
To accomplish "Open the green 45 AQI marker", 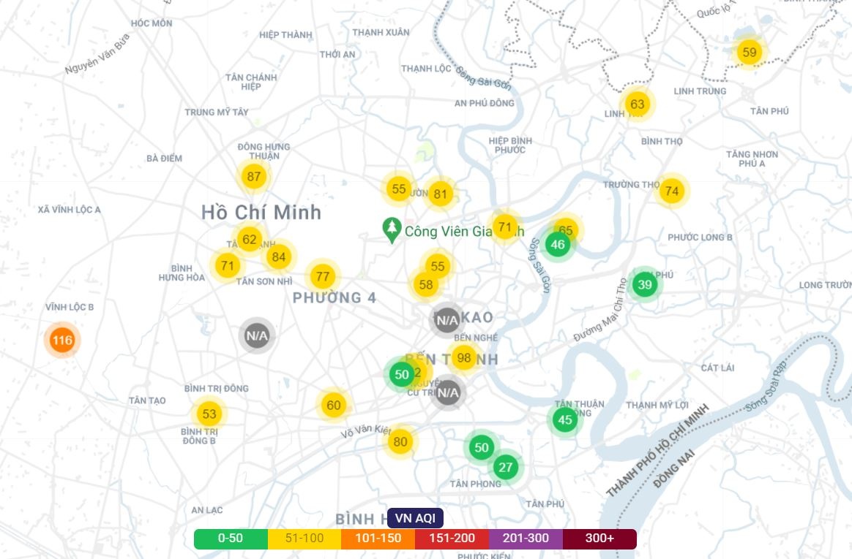I will pyautogui.click(x=564, y=419).
